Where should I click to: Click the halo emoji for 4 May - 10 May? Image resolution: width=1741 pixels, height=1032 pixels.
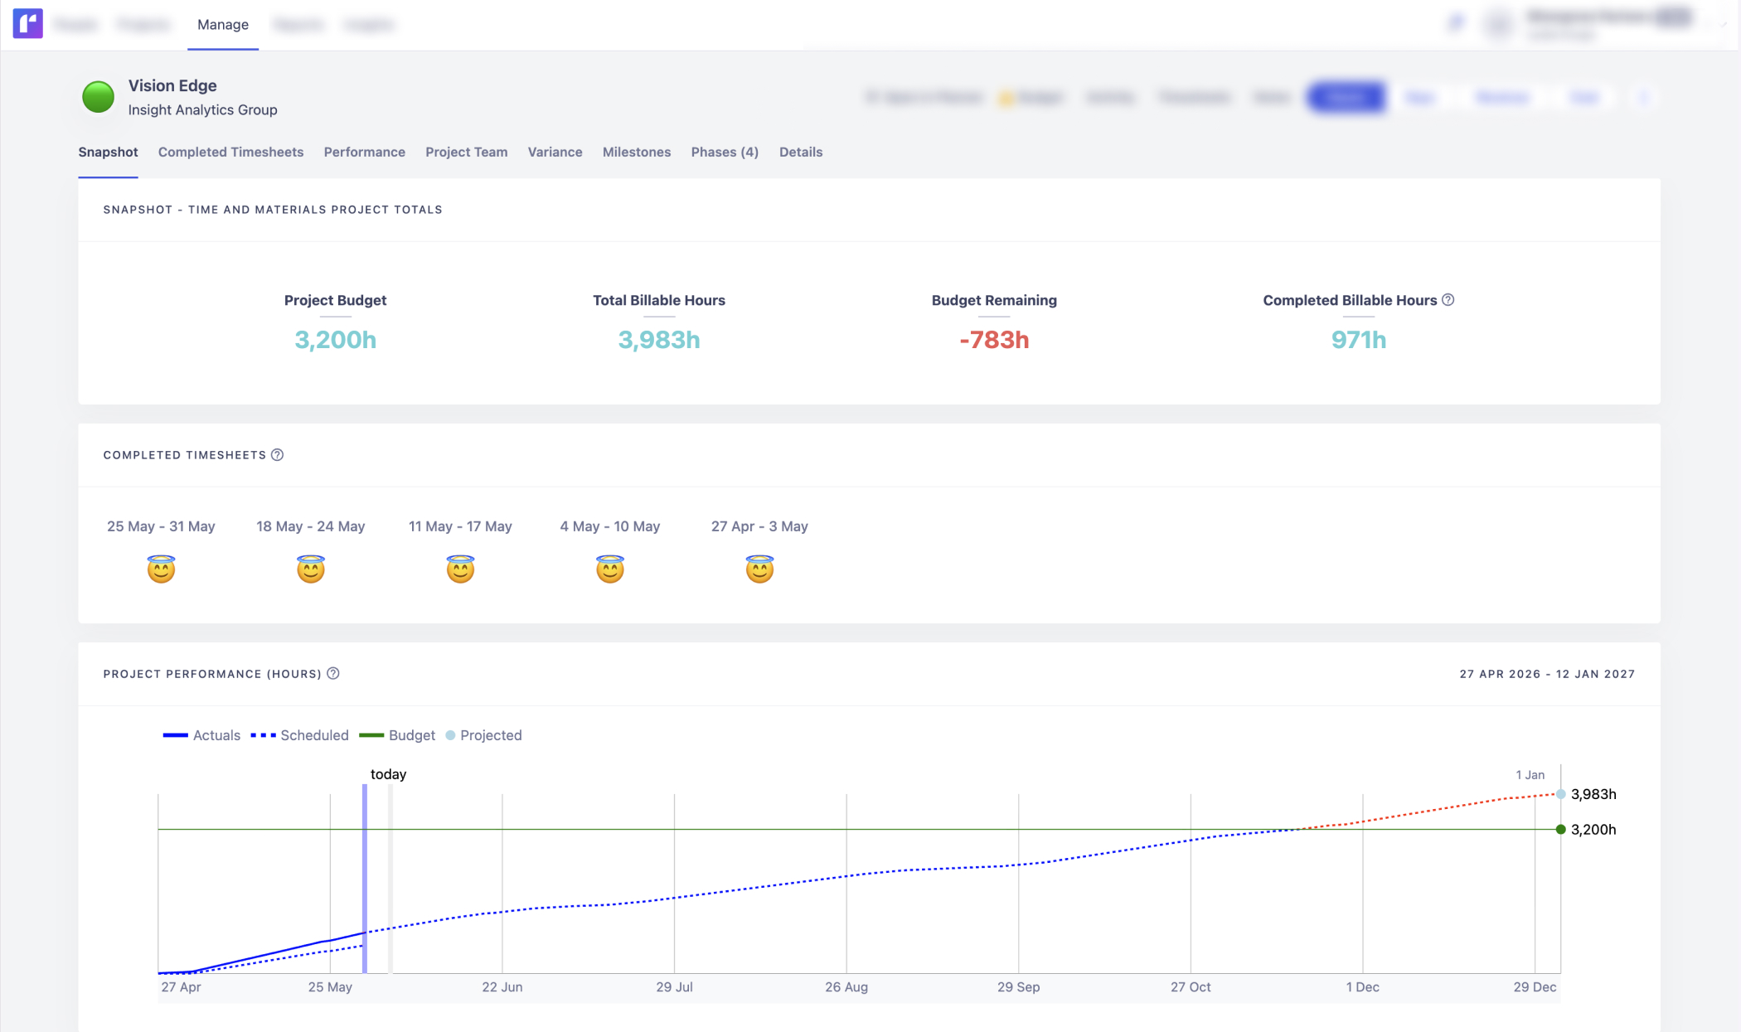(610, 569)
